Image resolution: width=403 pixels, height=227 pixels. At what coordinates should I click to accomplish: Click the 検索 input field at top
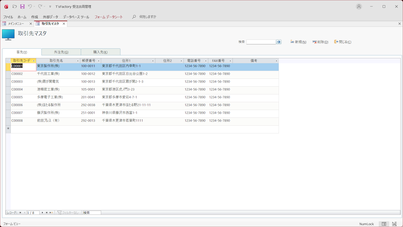261,42
